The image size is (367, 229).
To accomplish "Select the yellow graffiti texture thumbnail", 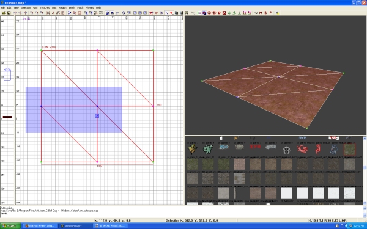I will [x=193, y=150].
